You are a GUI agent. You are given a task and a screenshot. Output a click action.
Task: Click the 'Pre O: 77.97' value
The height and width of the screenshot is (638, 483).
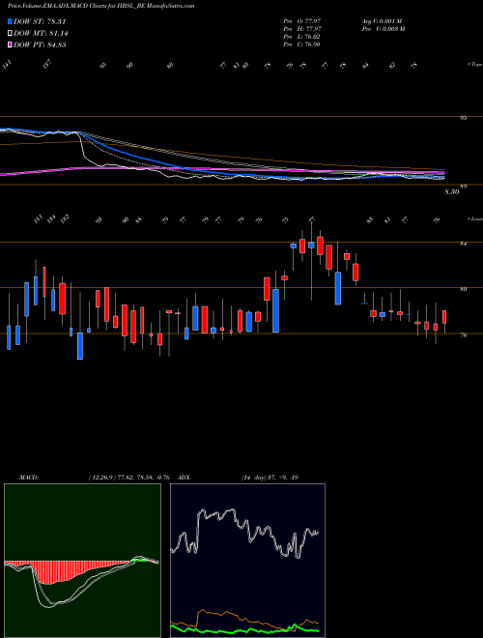(302, 20)
